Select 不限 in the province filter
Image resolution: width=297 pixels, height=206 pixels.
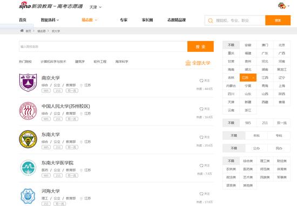pyautogui.click(x=231, y=45)
